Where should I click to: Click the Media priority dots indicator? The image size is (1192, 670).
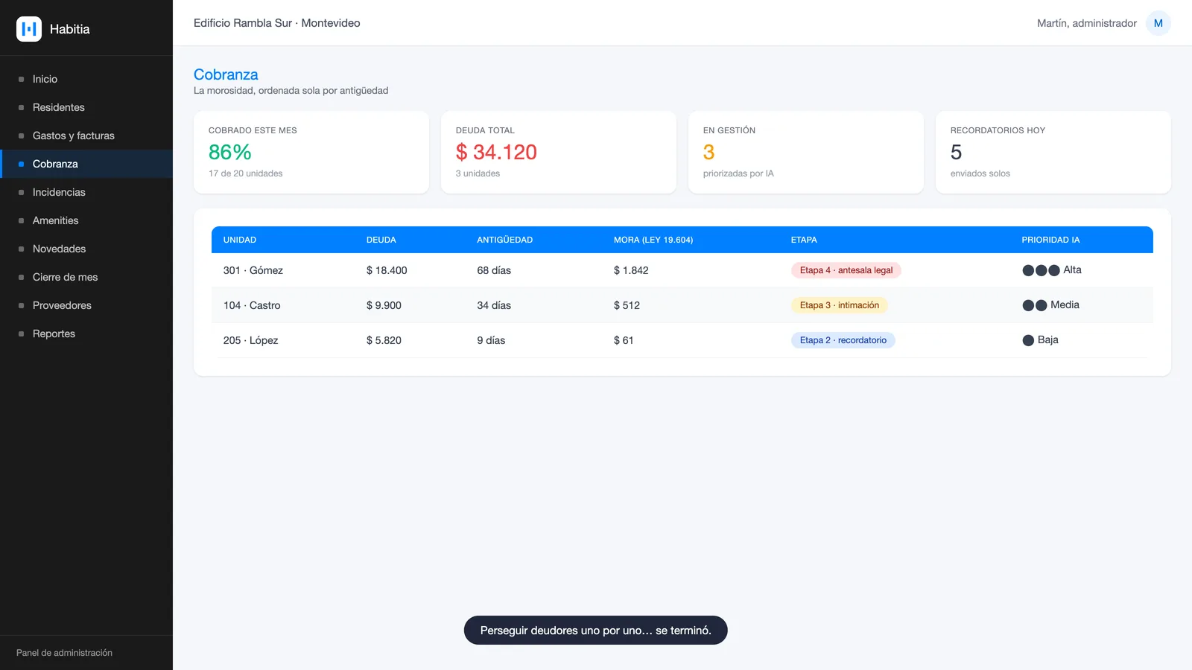coord(1035,305)
